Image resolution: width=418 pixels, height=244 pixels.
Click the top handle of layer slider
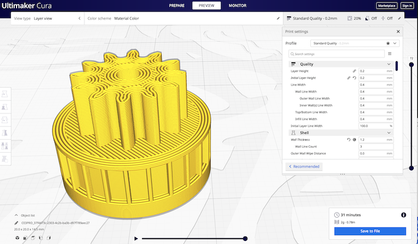pos(411,64)
